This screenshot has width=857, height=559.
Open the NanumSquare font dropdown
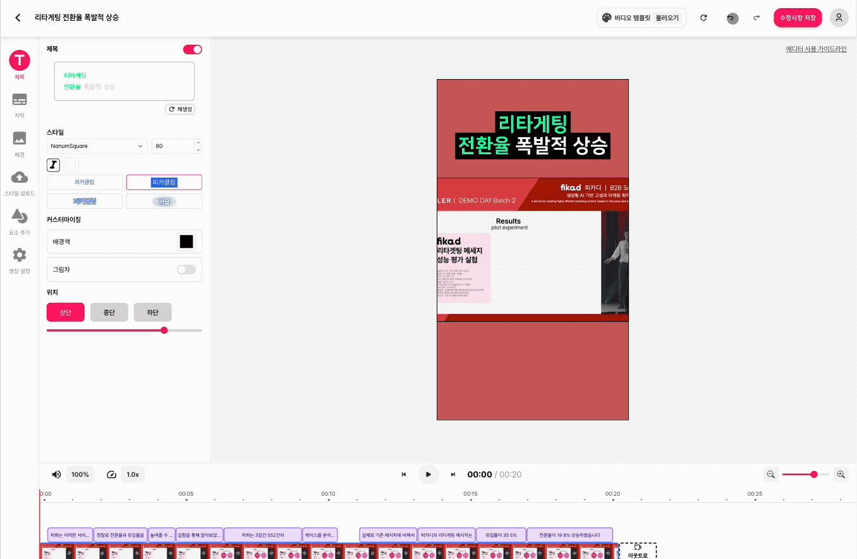click(97, 146)
